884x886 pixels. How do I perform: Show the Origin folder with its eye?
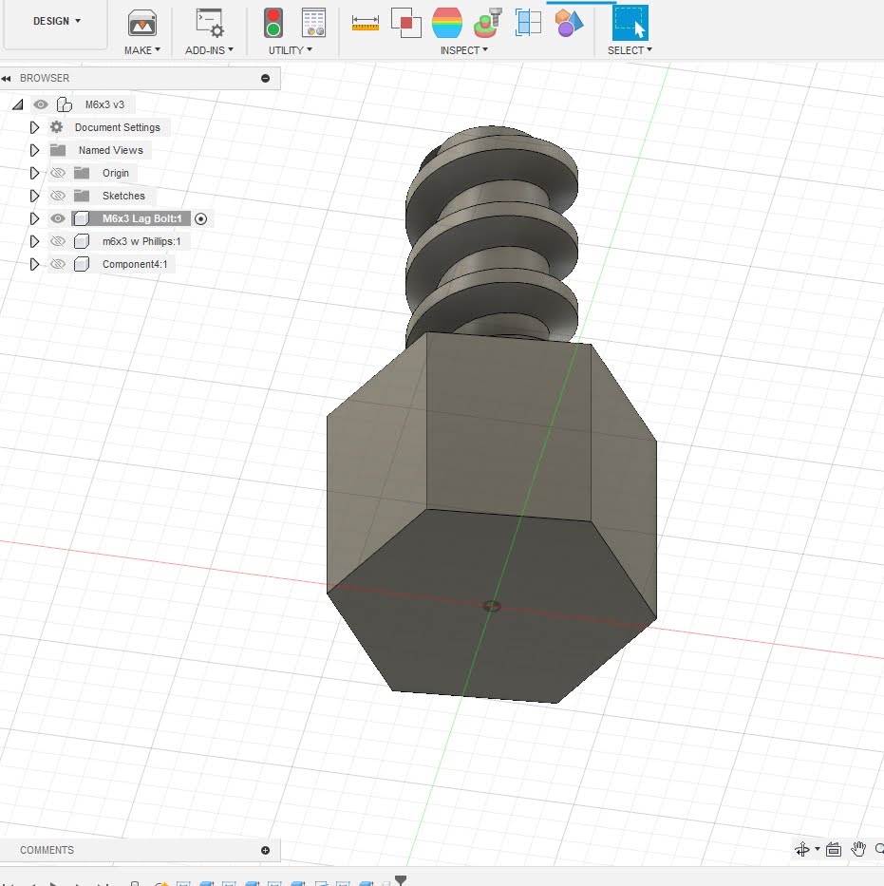click(58, 173)
